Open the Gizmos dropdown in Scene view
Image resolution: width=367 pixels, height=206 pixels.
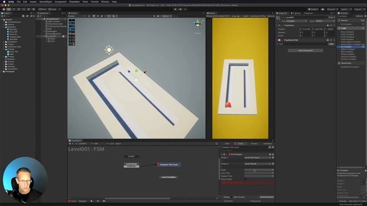166,16
